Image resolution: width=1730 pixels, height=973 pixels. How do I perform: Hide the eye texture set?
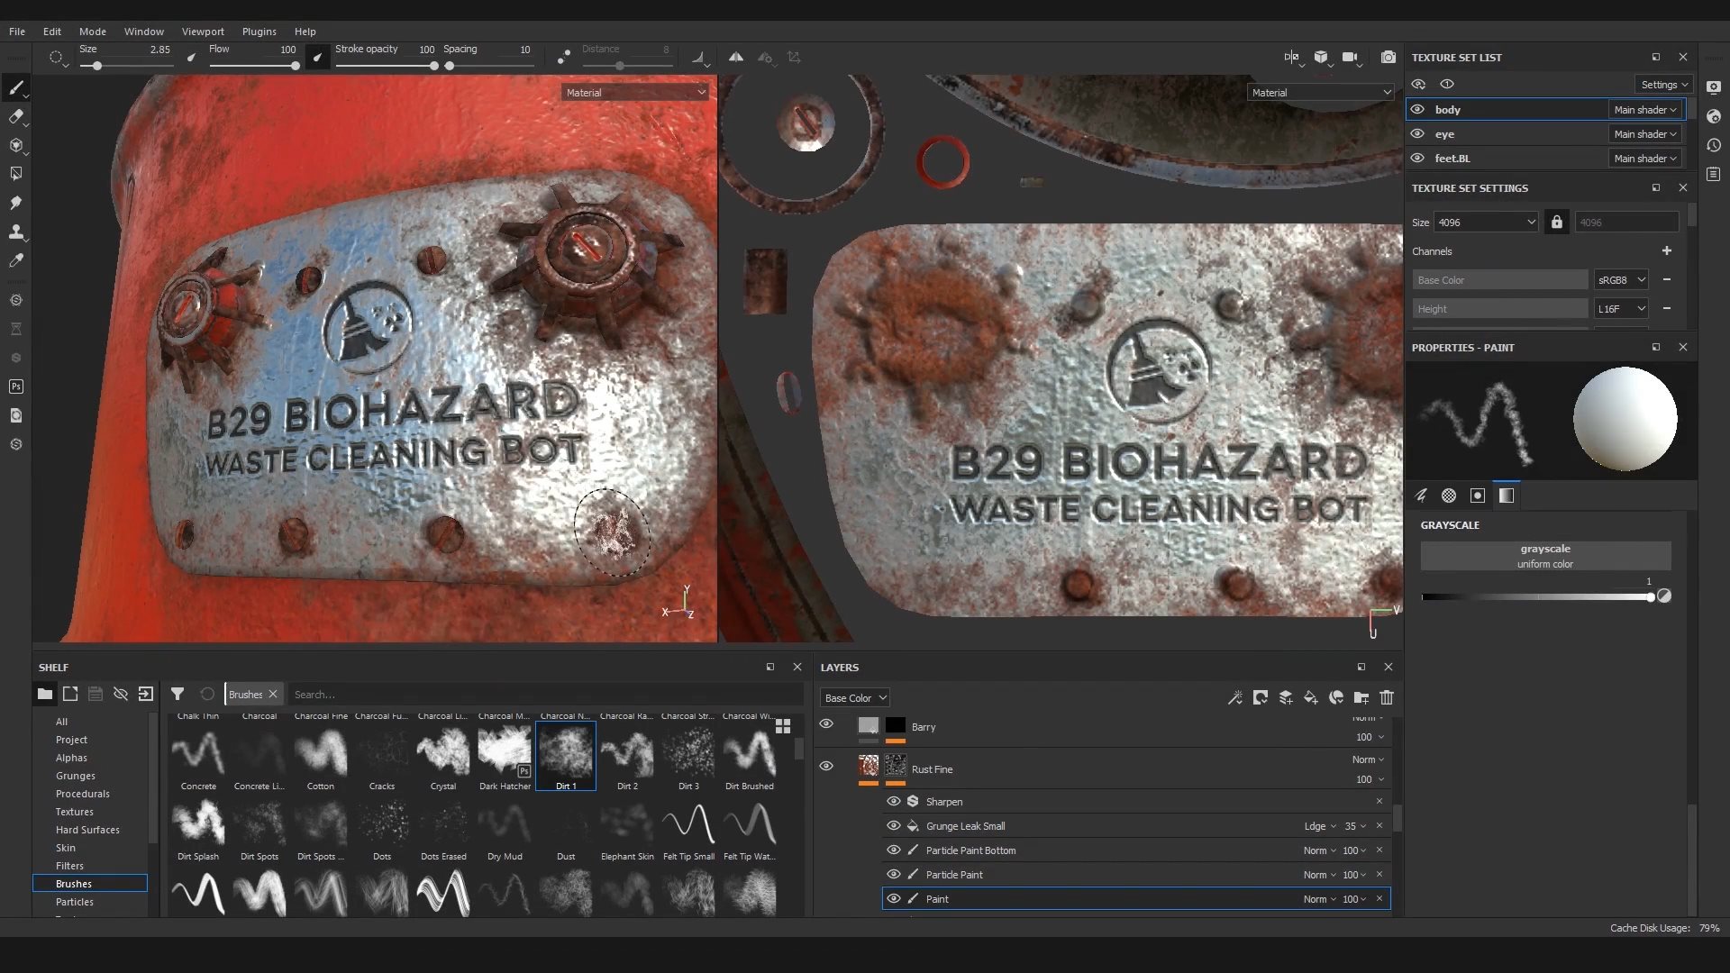point(1417,133)
